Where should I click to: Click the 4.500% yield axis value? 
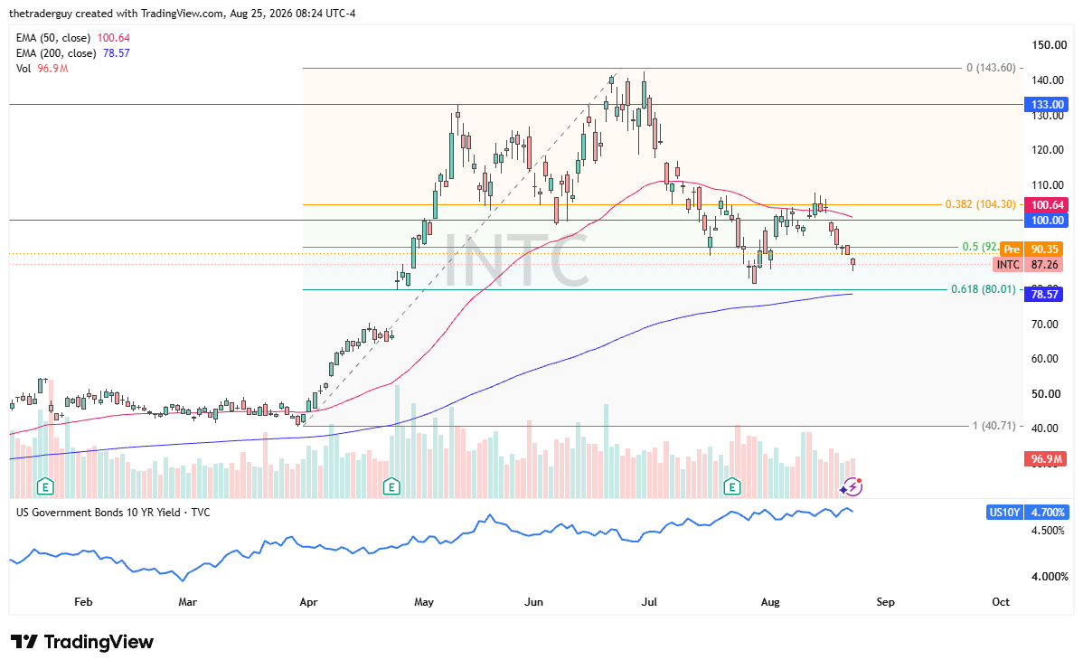click(x=1048, y=531)
